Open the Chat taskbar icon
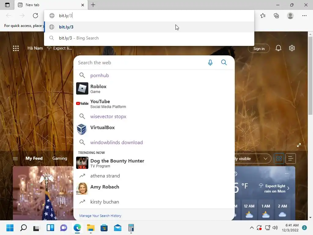This screenshot has height=235, width=313. [x=64, y=228]
